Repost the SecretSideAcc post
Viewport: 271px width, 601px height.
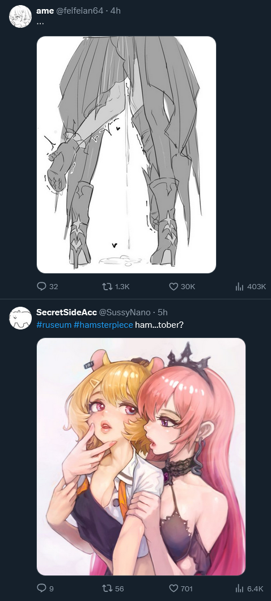(x=107, y=589)
